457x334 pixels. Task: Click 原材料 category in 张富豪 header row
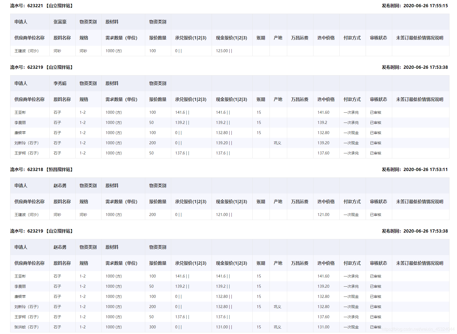(x=112, y=22)
